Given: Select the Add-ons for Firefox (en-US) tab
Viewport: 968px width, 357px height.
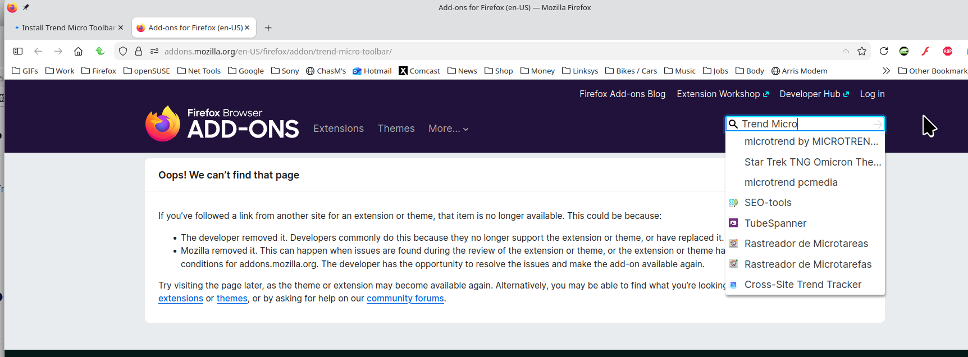Looking at the screenshot, I should click(x=194, y=28).
